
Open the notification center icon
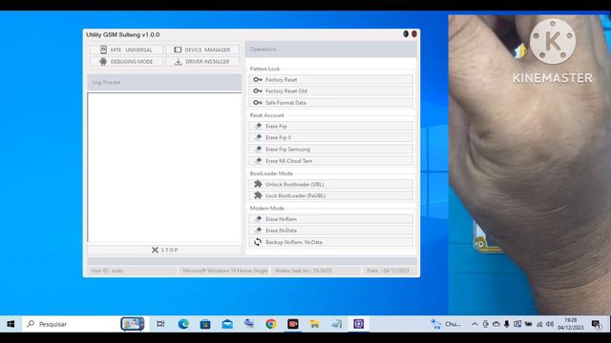click(x=596, y=324)
